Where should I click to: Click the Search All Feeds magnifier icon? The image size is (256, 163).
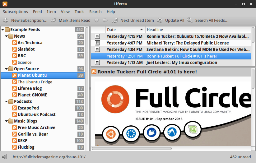[x=190, y=21]
